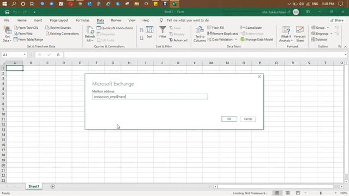Click OK in Microsoft Exchange dialog

pos(229,119)
